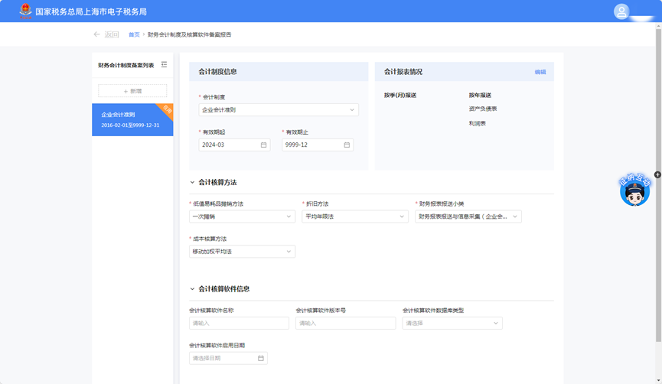The width and height of the screenshot is (662, 384).
Task: Click the tax bureau emblem logo
Action: click(x=25, y=11)
